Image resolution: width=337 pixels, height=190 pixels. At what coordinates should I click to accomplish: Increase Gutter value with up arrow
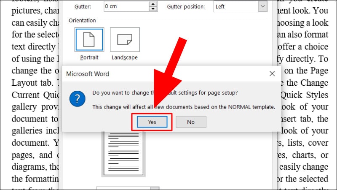point(153,4)
